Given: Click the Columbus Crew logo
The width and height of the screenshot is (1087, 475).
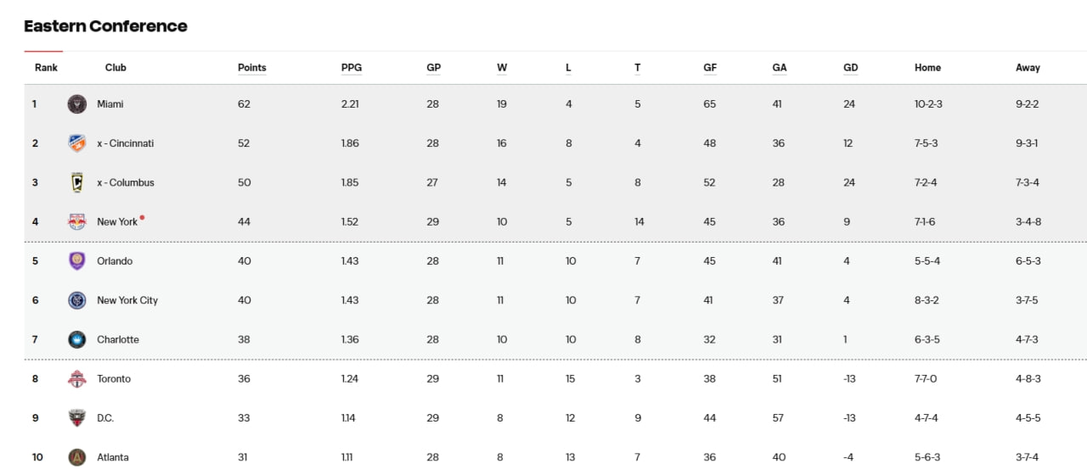Looking at the screenshot, I should [x=77, y=182].
